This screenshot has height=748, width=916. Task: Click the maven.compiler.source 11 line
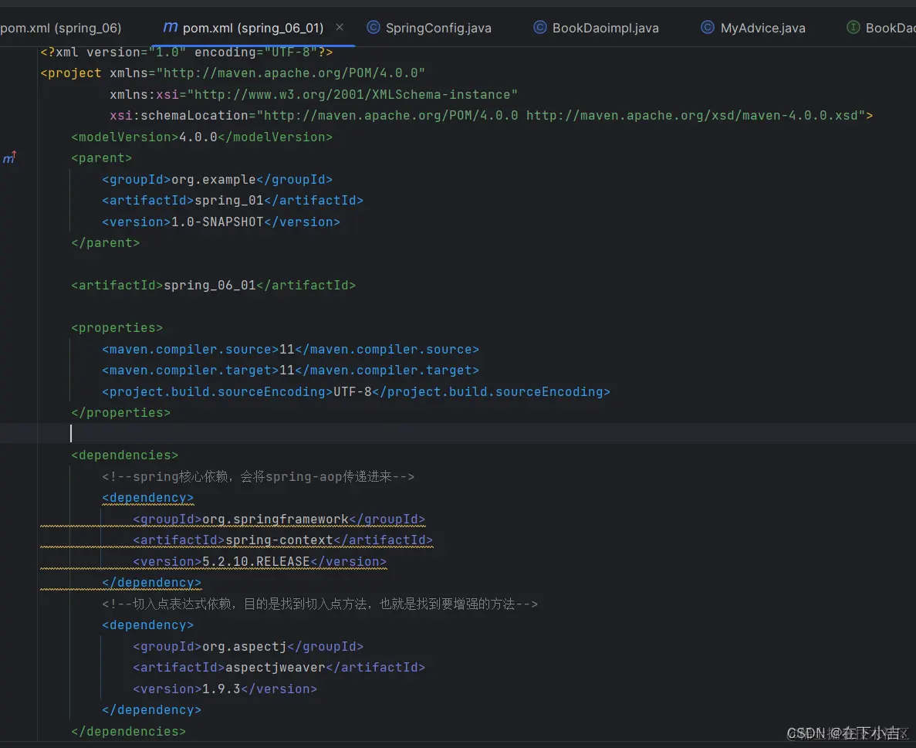290,350
